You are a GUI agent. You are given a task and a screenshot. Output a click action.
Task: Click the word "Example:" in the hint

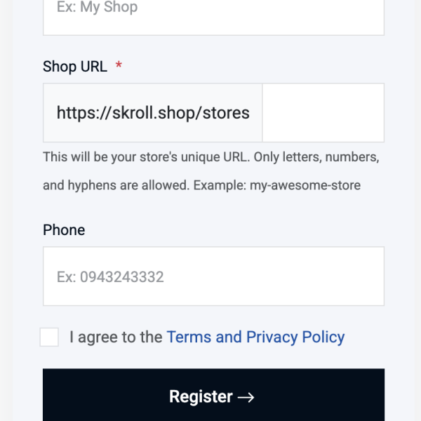pyautogui.click(x=220, y=186)
